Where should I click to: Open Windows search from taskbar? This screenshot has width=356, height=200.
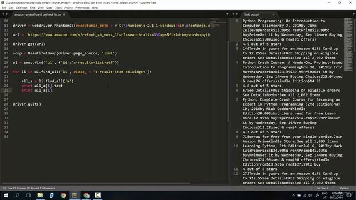17,195
